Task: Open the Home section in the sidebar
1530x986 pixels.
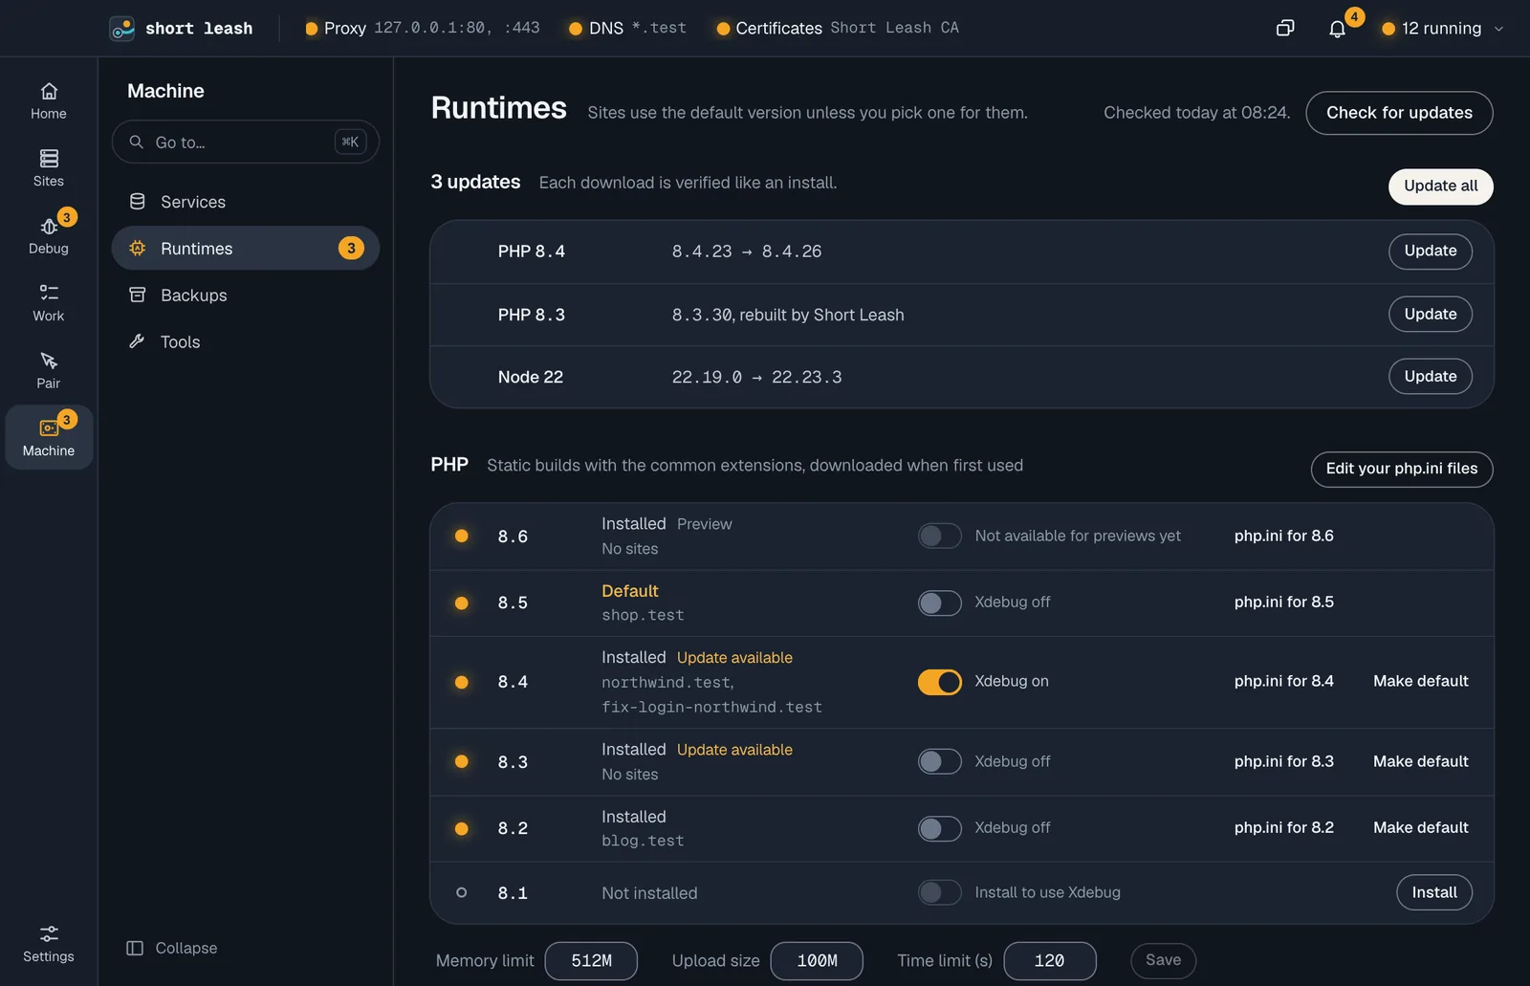Action: [x=49, y=101]
